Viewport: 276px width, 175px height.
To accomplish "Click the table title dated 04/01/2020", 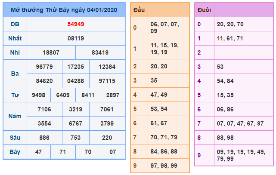I will (64, 9).
